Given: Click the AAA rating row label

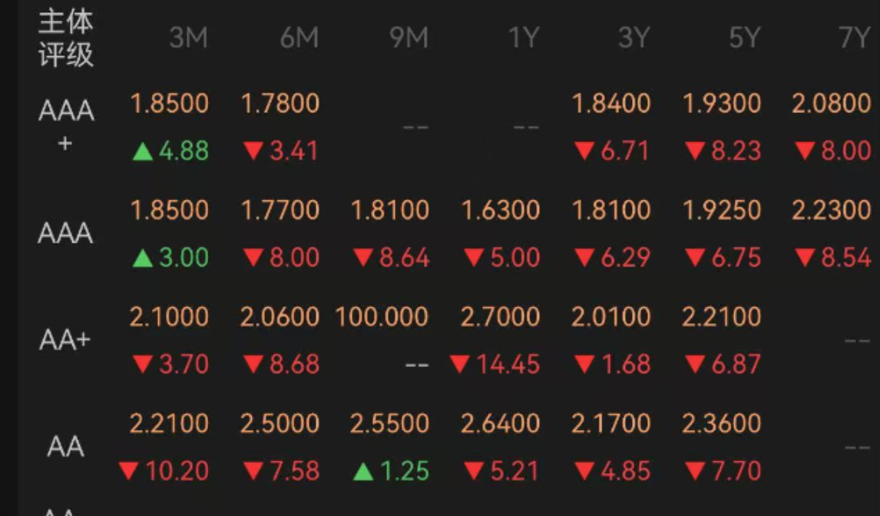Looking at the screenshot, I should click(66, 233).
